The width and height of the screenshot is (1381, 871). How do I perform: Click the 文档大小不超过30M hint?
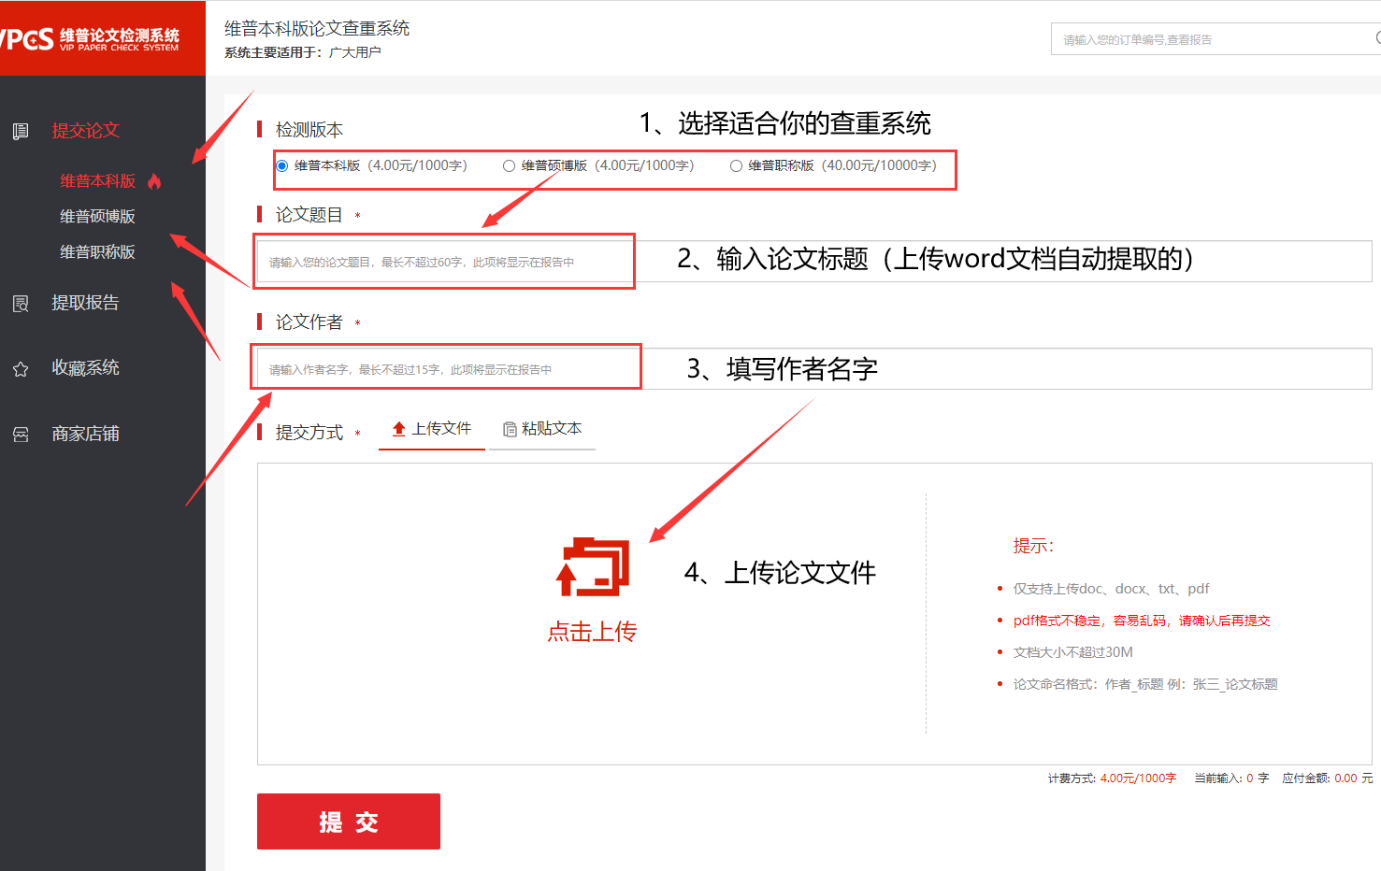pos(1073,652)
